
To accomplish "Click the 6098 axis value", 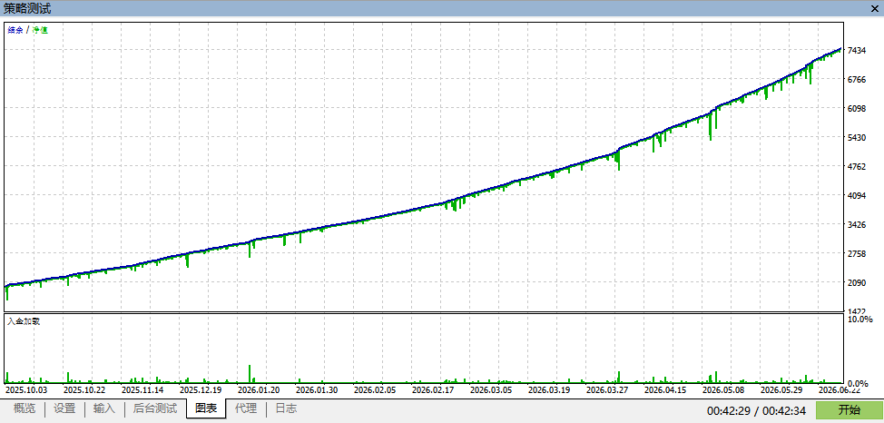I will 857,109.
